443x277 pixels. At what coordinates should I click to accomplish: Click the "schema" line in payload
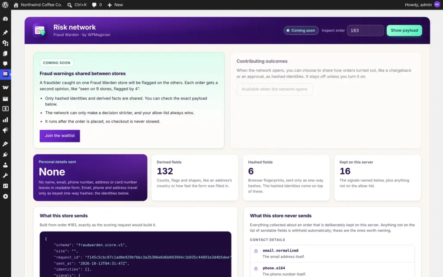(90, 245)
